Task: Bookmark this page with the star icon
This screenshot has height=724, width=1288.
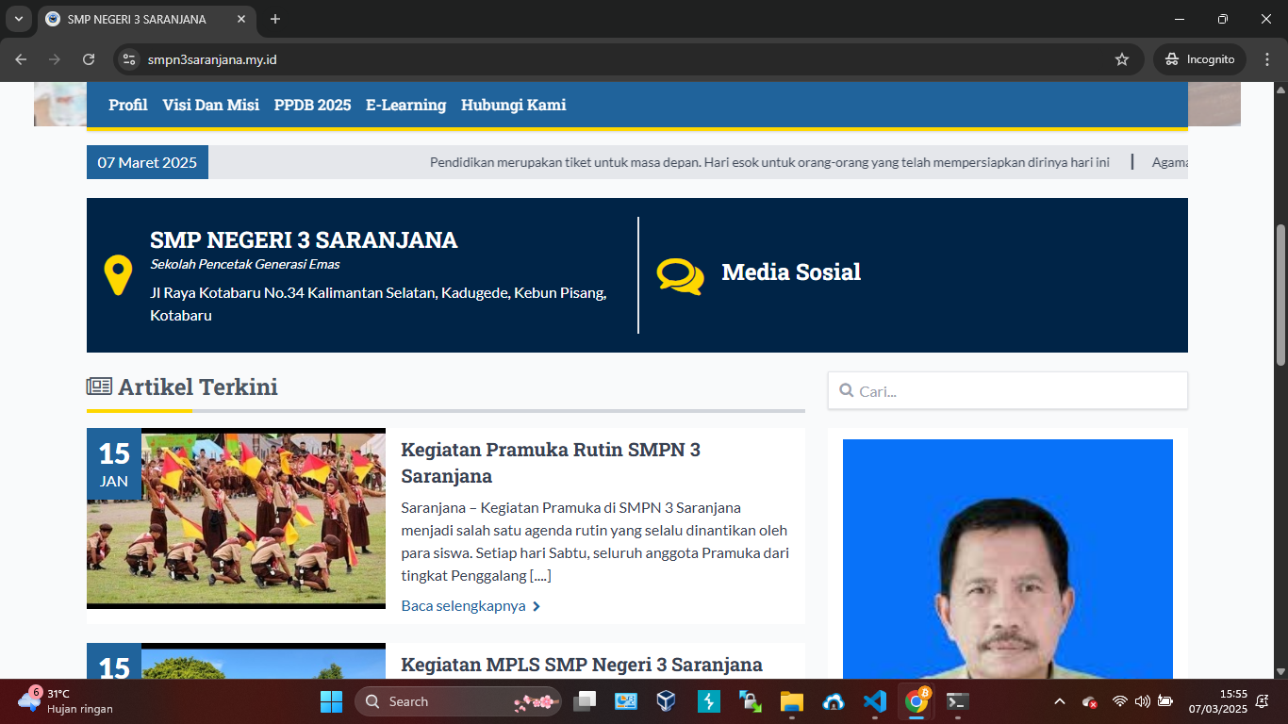Action: [x=1122, y=59]
